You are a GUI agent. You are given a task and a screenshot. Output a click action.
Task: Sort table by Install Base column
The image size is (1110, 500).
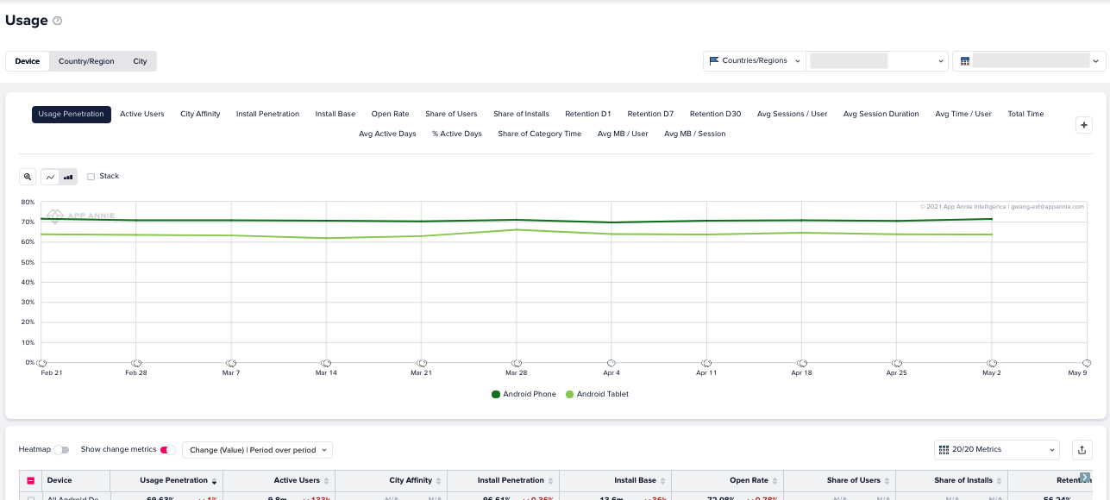tap(662, 481)
